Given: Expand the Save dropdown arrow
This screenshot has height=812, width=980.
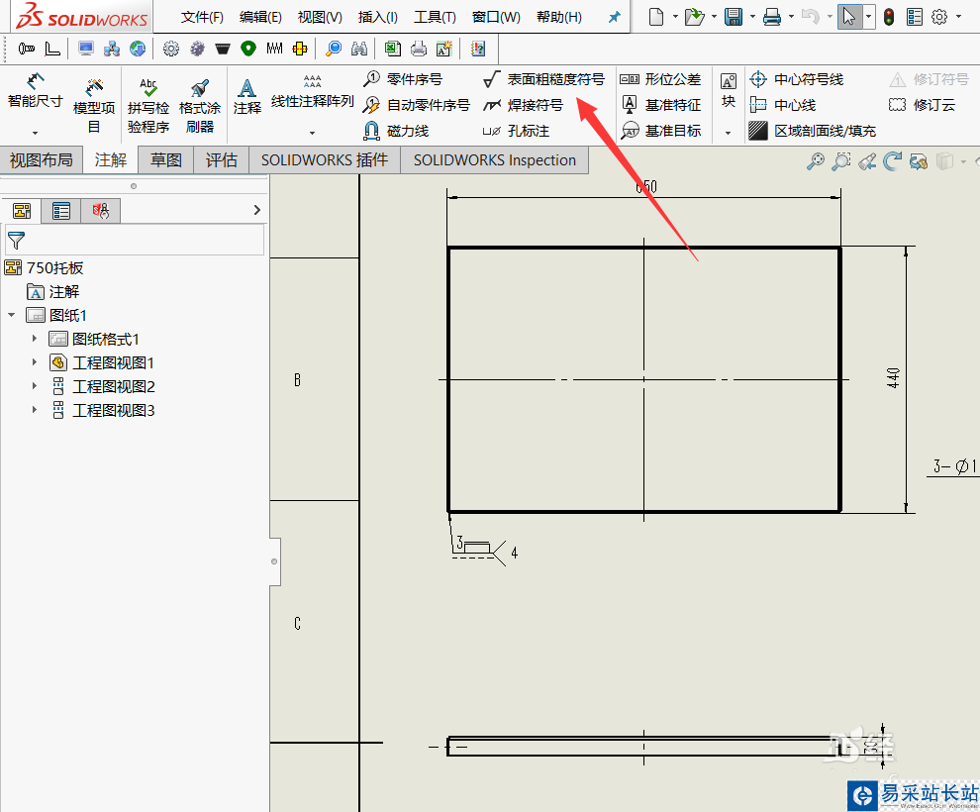Looking at the screenshot, I should click(752, 17).
